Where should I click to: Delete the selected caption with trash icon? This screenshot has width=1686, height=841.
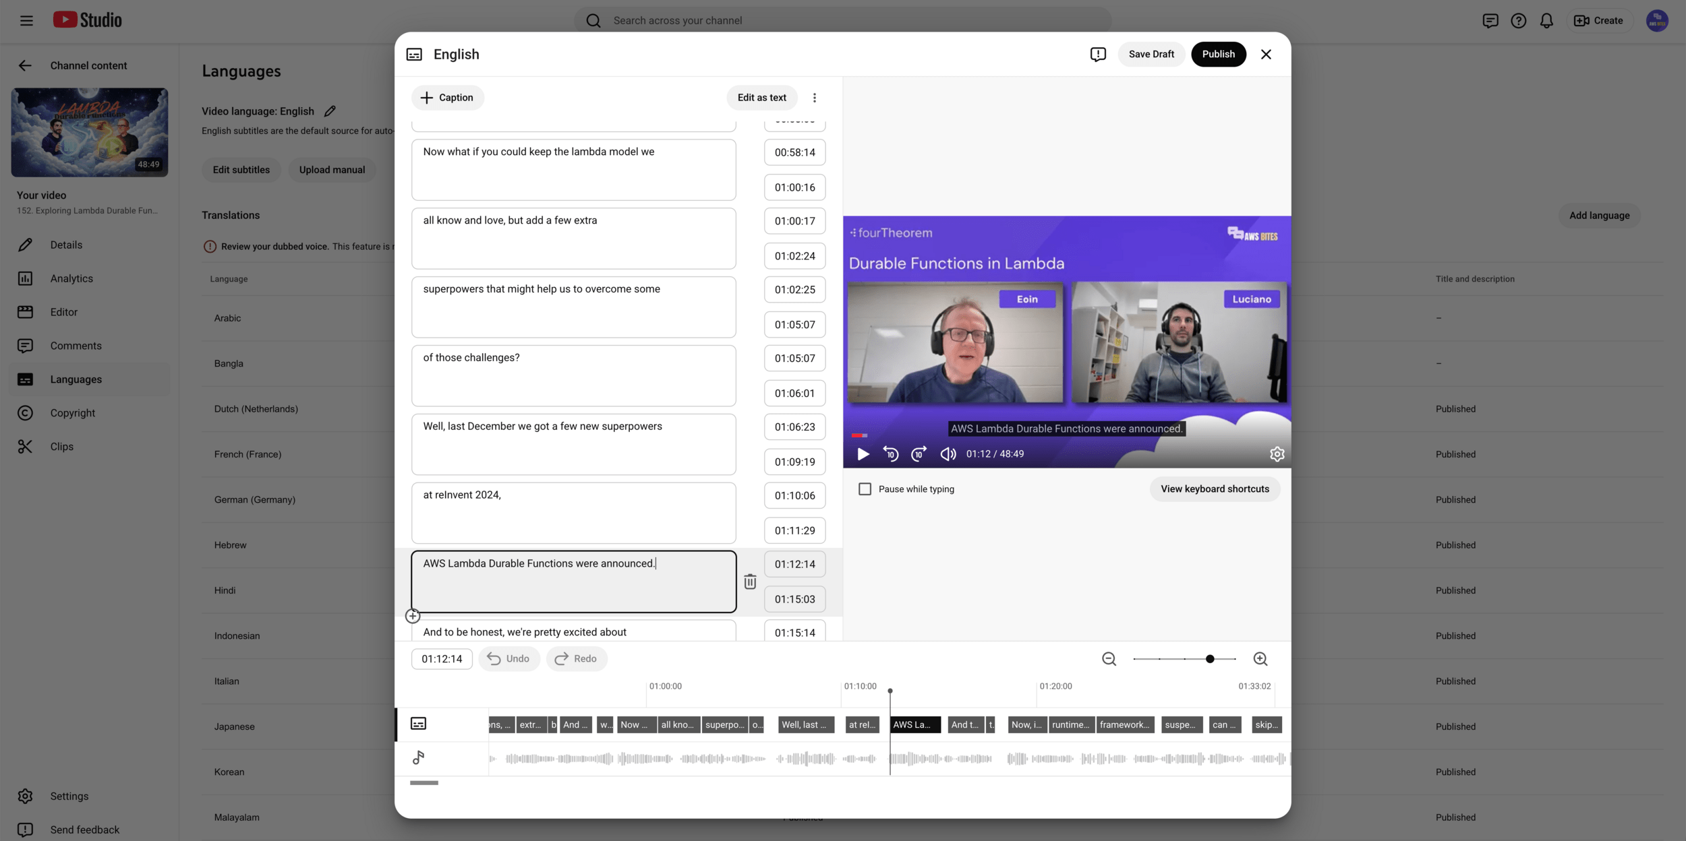[750, 582]
